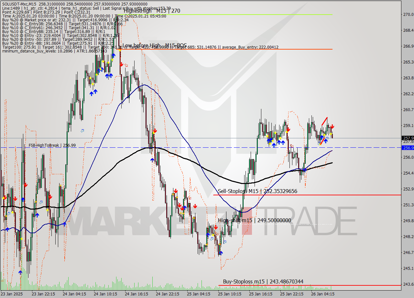Screen dimensions: 414x298
Task: Click the 'Buy %10 @ C_Entry88: 235.14' line
Action: (54, 31)
